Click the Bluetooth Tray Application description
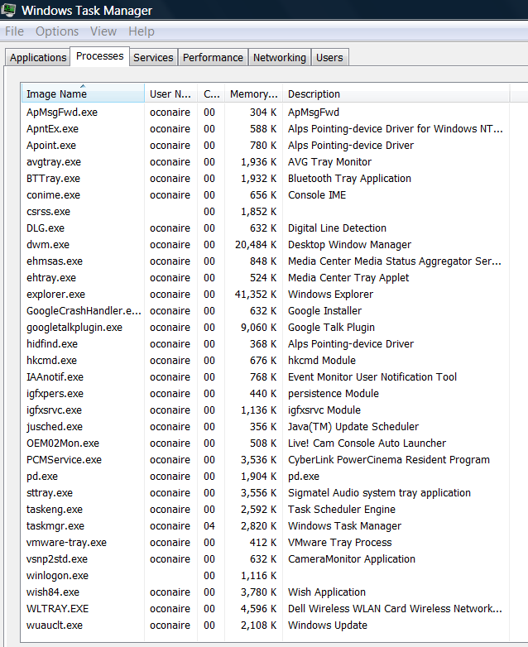 coord(349,179)
